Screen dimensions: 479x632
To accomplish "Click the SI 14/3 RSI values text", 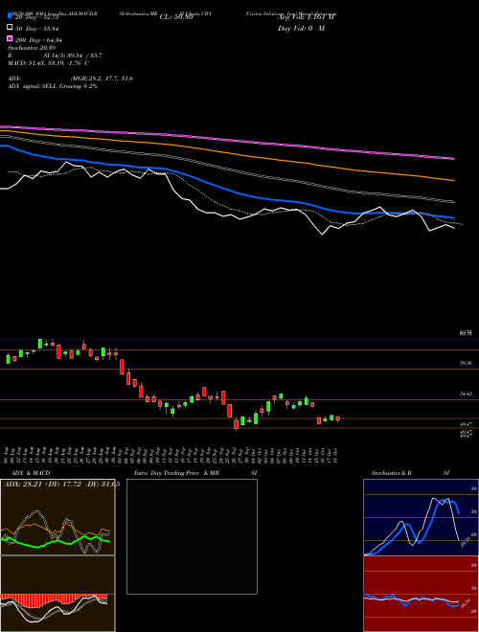I will tap(73, 56).
